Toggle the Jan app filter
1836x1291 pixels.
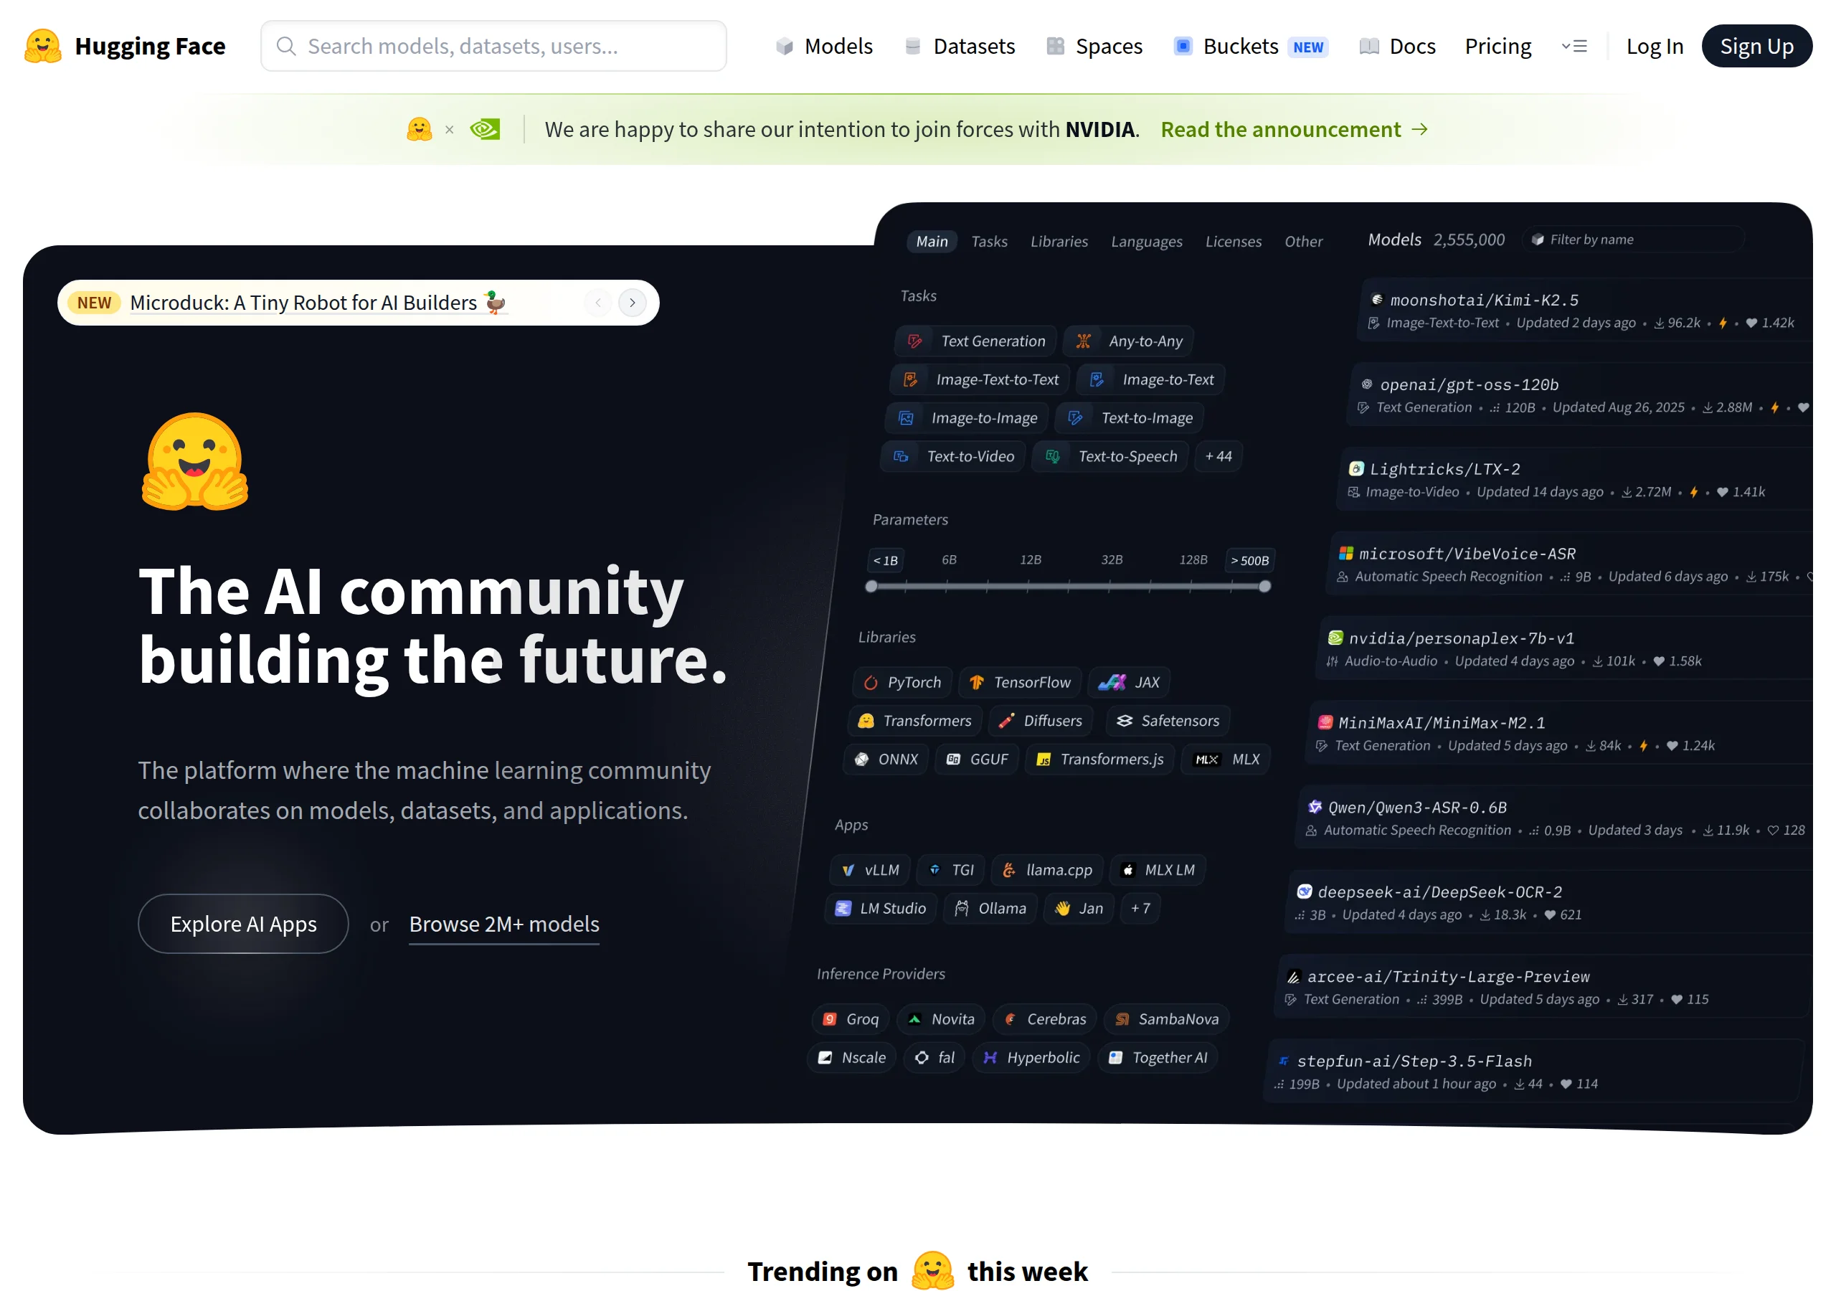pyautogui.click(x=1079, y=908)
